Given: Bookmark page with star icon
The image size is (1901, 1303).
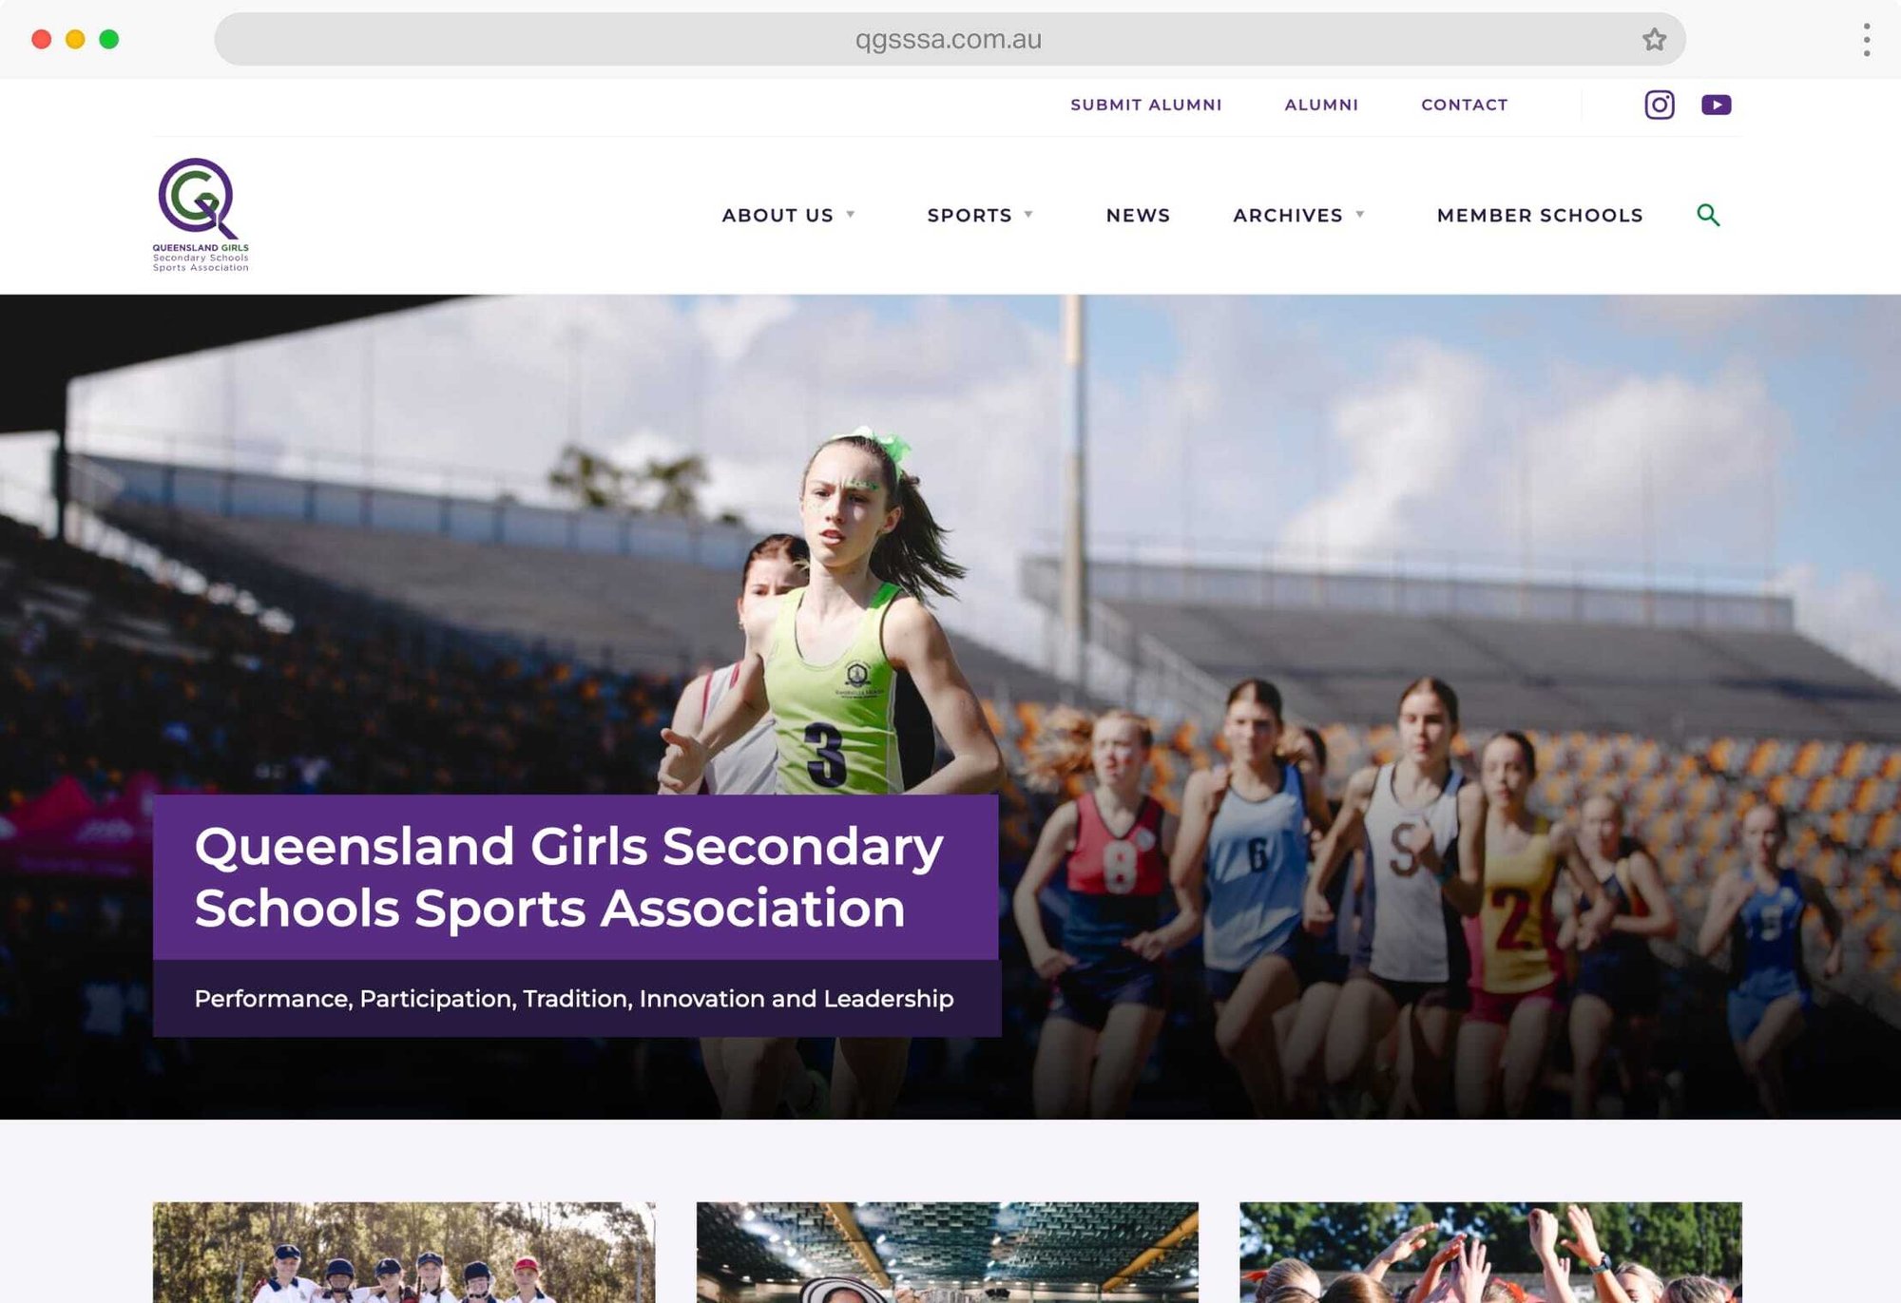Looking at the screenshot, I should point(1654,39).
